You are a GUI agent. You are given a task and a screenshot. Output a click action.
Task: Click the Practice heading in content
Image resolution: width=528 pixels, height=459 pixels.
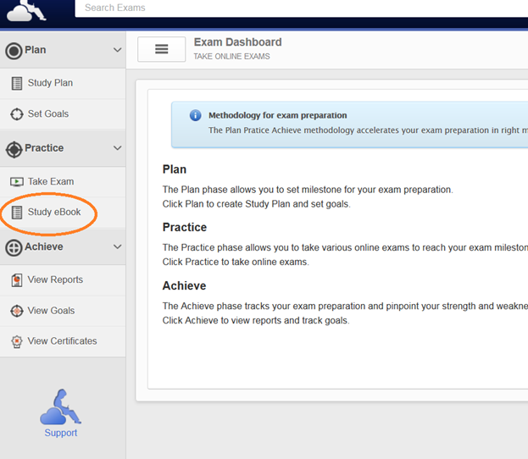click(185, 228)
